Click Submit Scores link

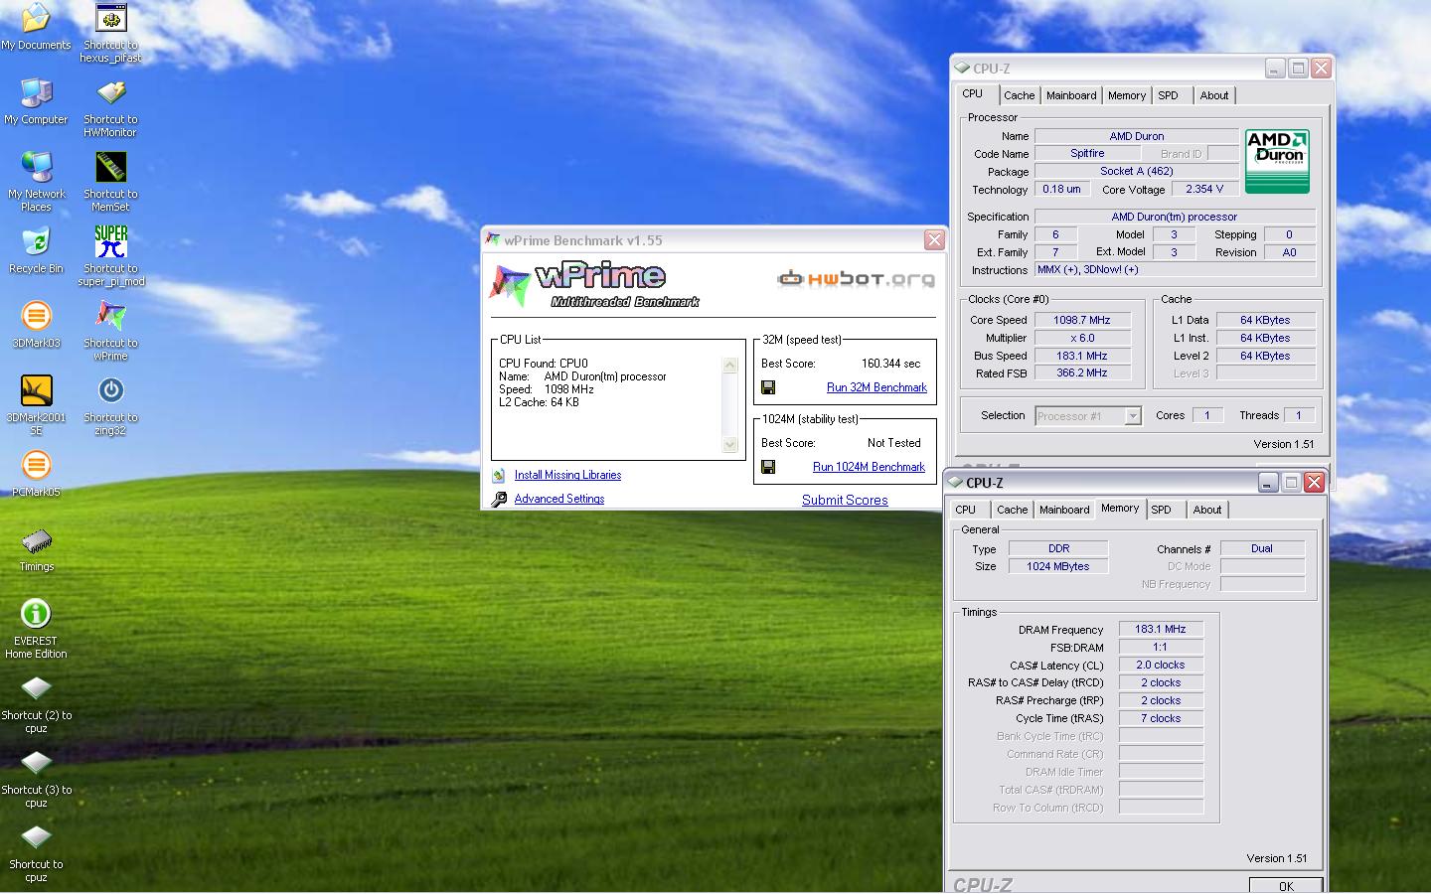(x=845, y=500)
